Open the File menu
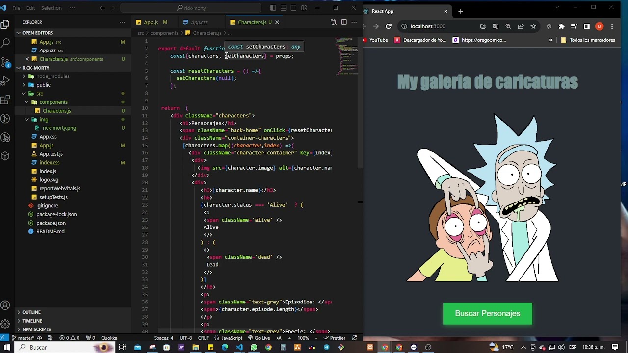 click(x=16, y=8)
